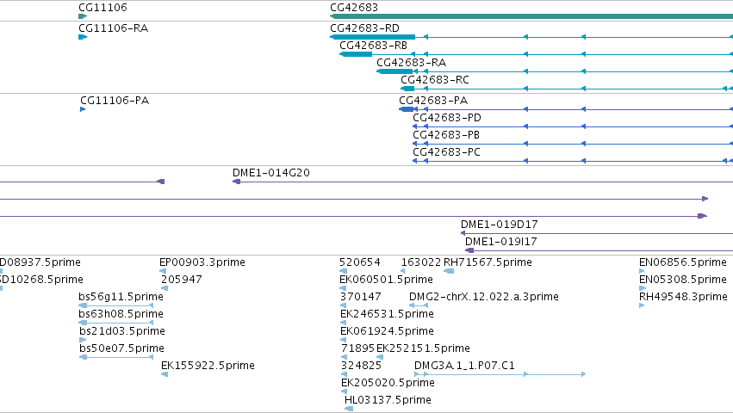The image size is (733, 413).
Task: Select the EP00903.3prime insertion label
Action: pos(202,262)
